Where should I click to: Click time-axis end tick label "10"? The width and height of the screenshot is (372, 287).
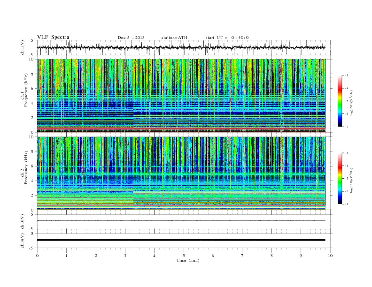tap(330, 256)
